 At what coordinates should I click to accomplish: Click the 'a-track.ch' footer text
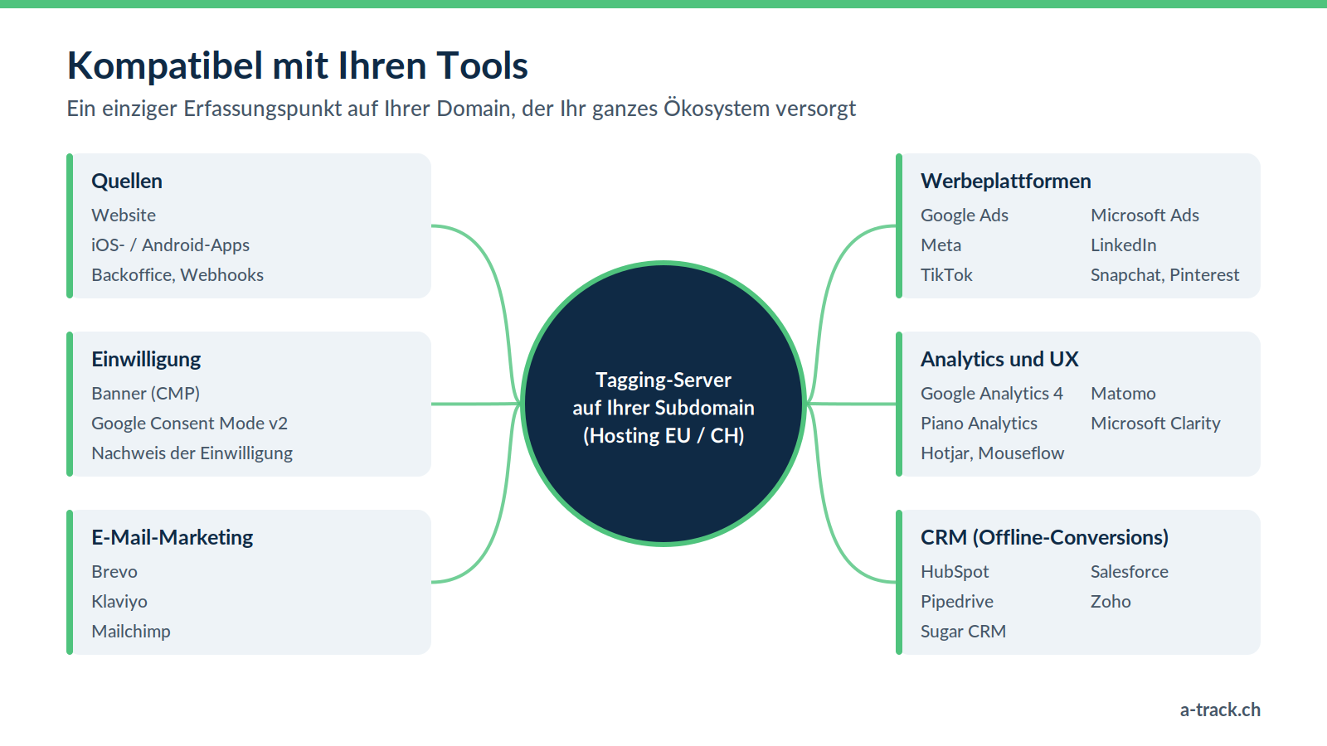point(1220,710)
